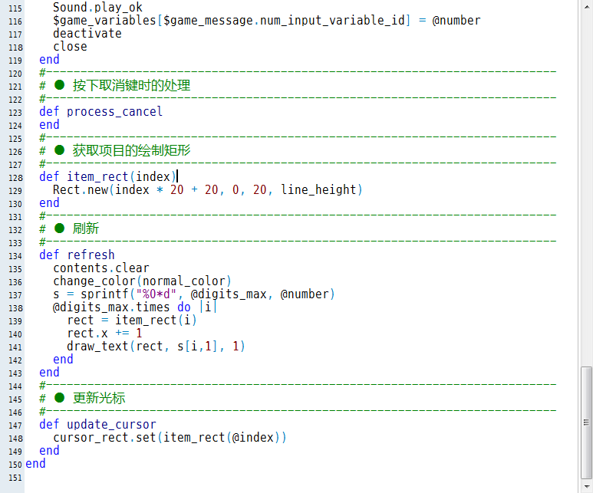Click on 'change_color(normal_color)' line

(x=142, y=281)
